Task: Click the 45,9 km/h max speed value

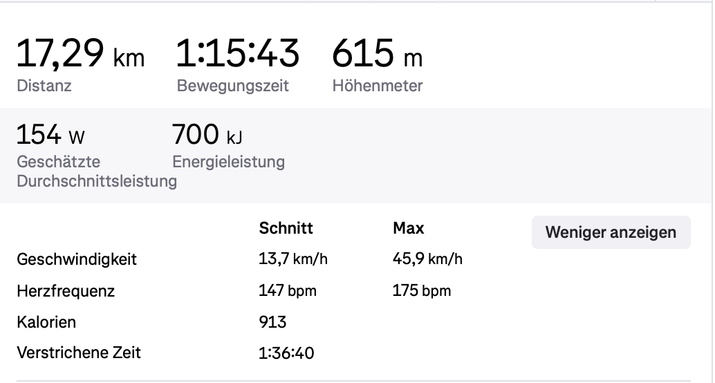Action: 427,259
